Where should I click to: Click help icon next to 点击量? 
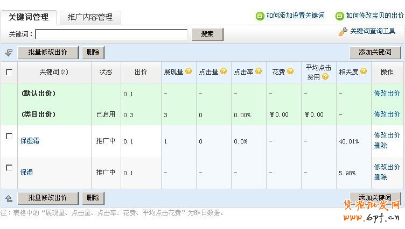[x=224, y=71]
